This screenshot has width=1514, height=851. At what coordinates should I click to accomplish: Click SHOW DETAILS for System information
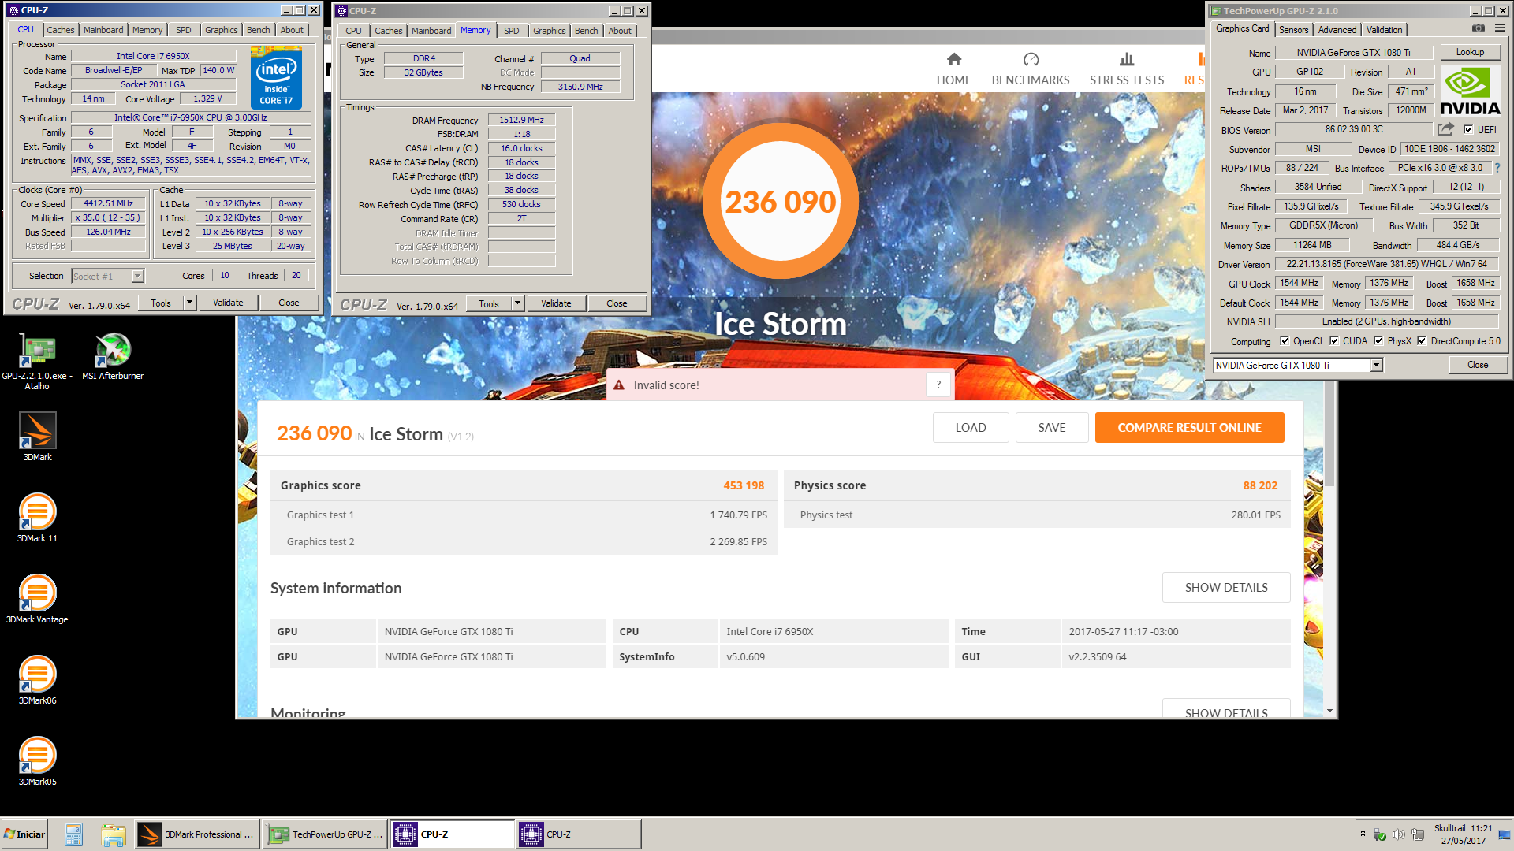coord(1226,588)
